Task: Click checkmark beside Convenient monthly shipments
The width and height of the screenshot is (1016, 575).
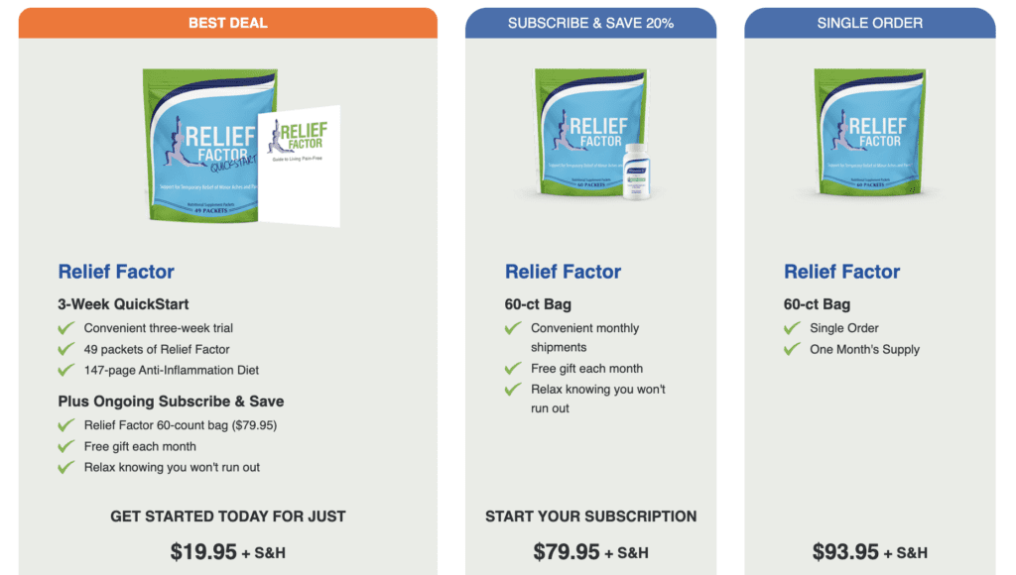Action: pos(513,328)
